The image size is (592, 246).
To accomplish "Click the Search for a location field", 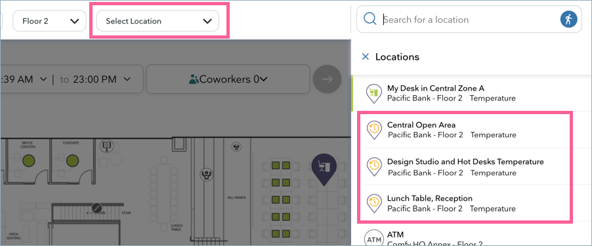I will (x=469, y=19).
